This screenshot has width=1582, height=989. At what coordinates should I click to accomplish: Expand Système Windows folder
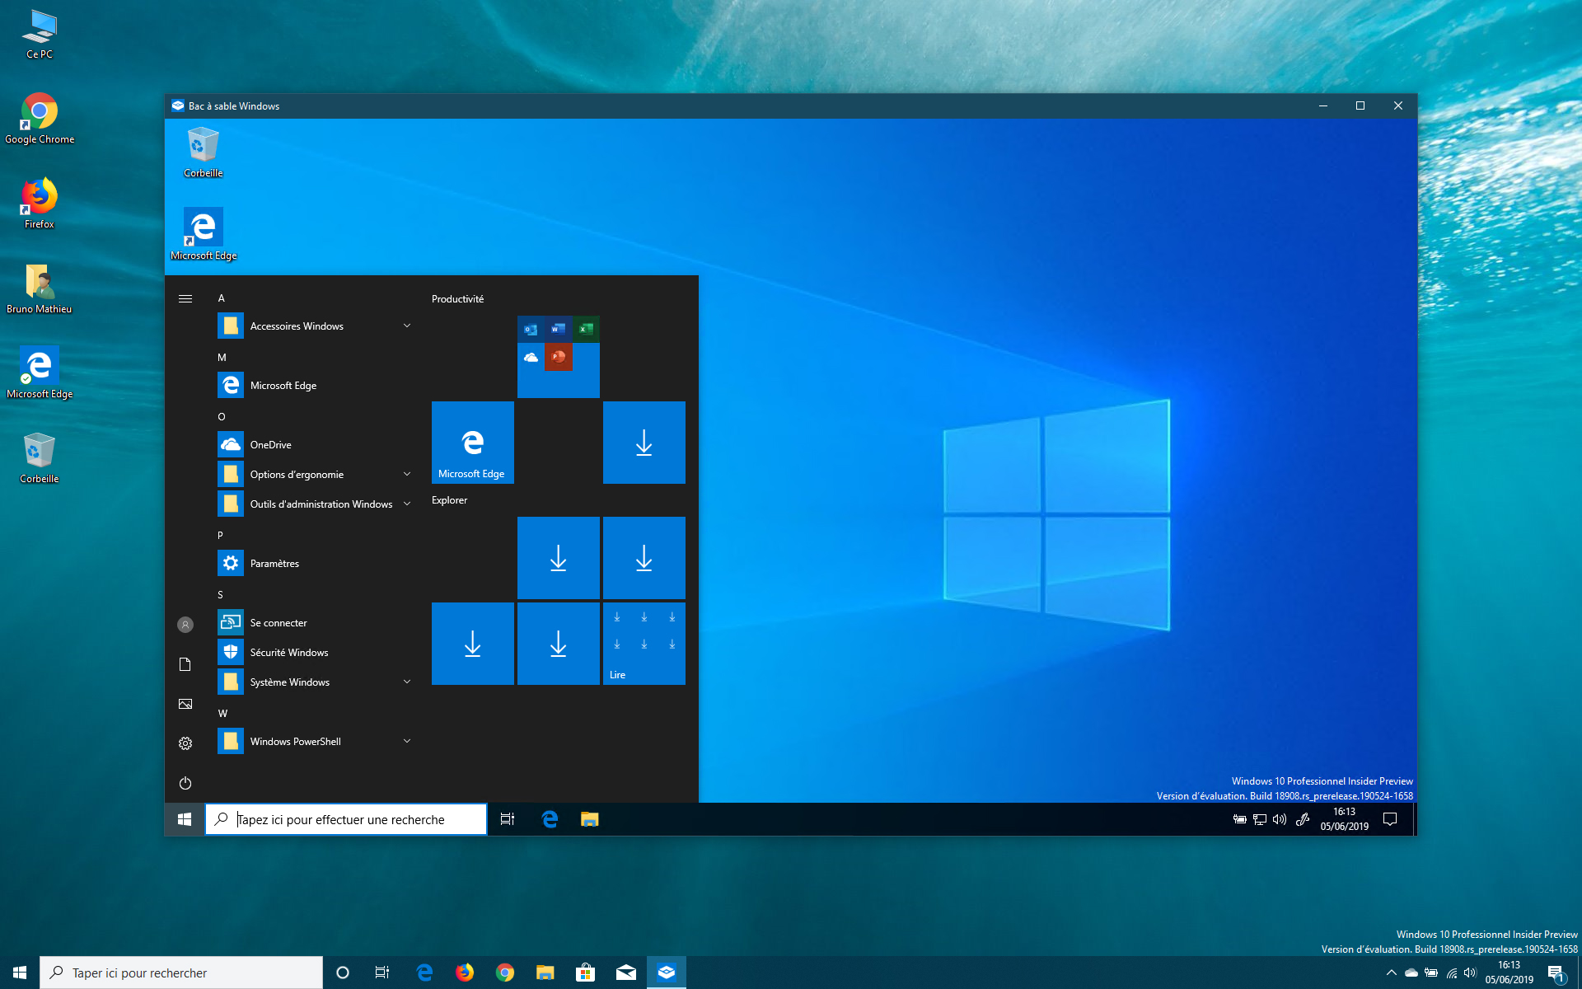tap(316, 682)
